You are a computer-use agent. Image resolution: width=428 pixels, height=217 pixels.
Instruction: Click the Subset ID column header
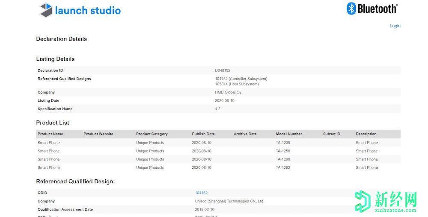(x=332, y=134)
